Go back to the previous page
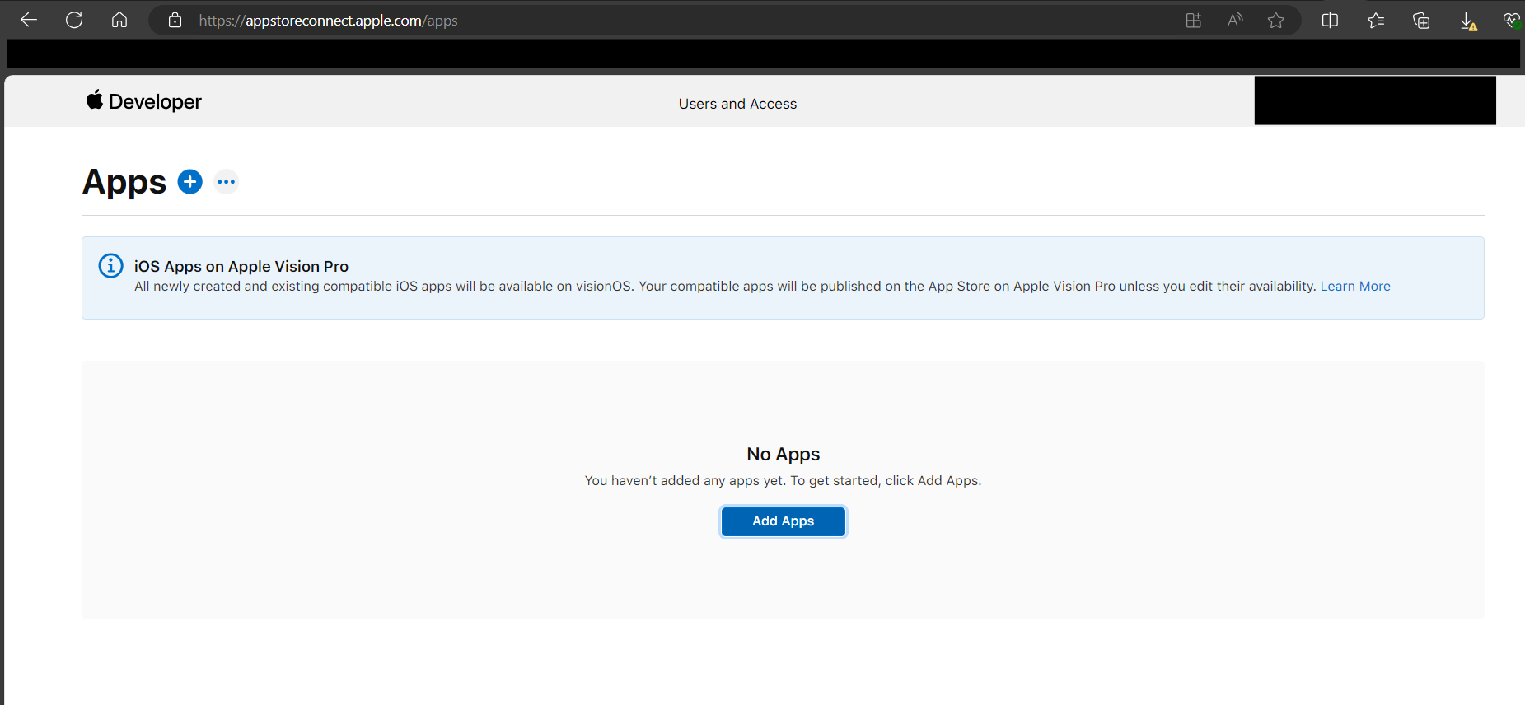The image size is (1525, 705). click(29, 21)
